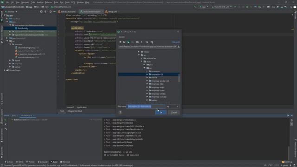Open project panel settings gear
Viewport: 297px width, 167px height.
pyautogui.click(x=50, y=12)
